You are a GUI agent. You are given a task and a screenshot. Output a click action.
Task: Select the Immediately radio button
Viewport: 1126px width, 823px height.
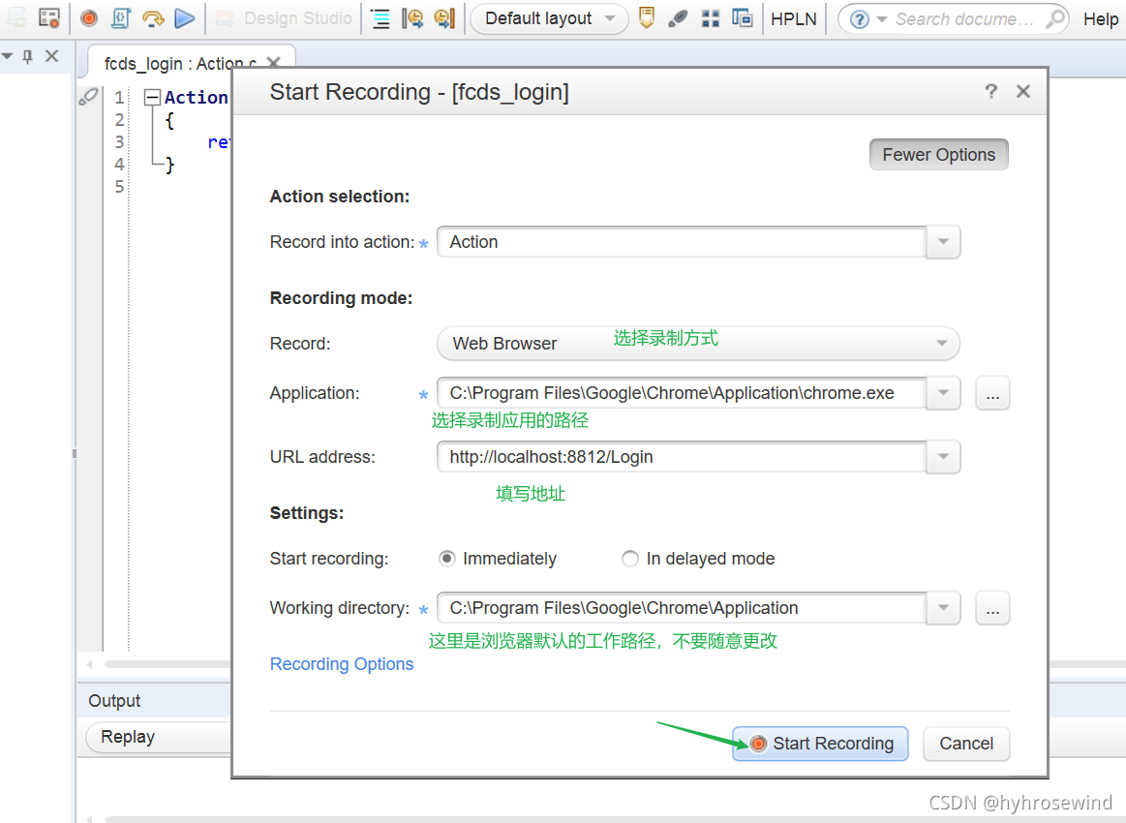pyautogui.click(x=446, y=559)
